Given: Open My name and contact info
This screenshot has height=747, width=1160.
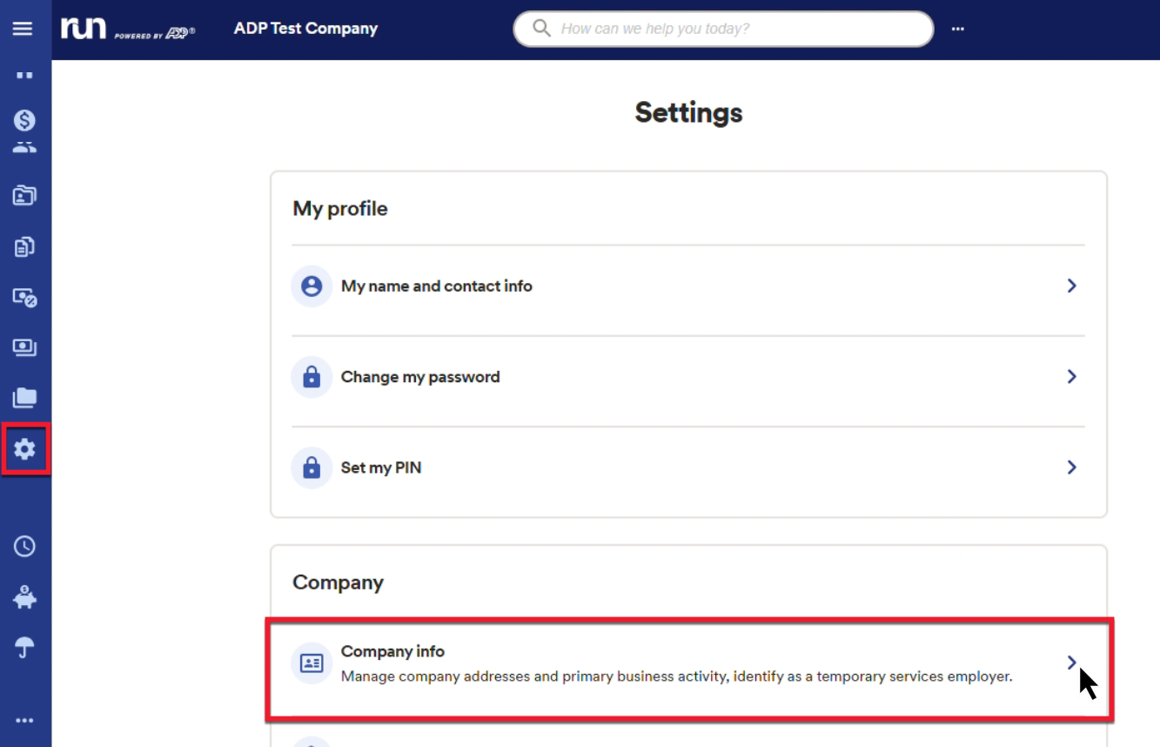Looking at the screenshot, I should click(x=688, y=286).
